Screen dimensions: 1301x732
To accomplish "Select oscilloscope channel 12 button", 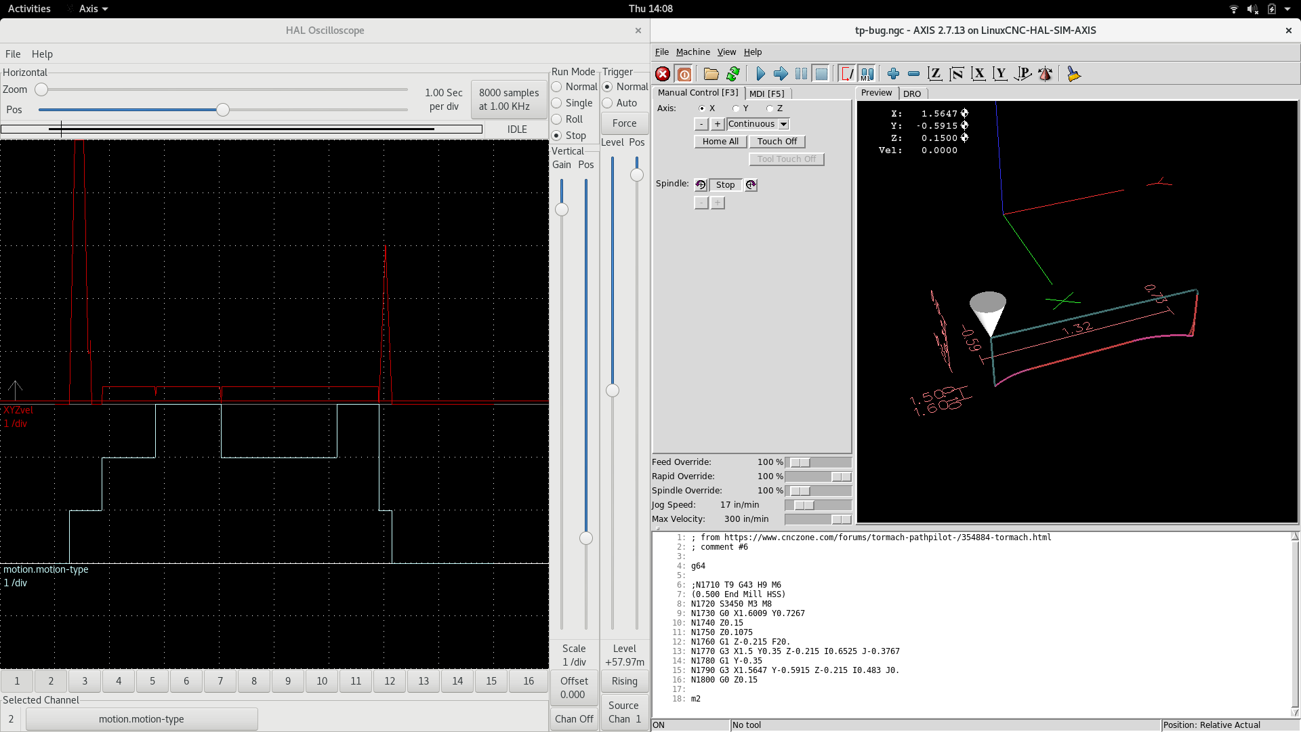I will 390,681.
